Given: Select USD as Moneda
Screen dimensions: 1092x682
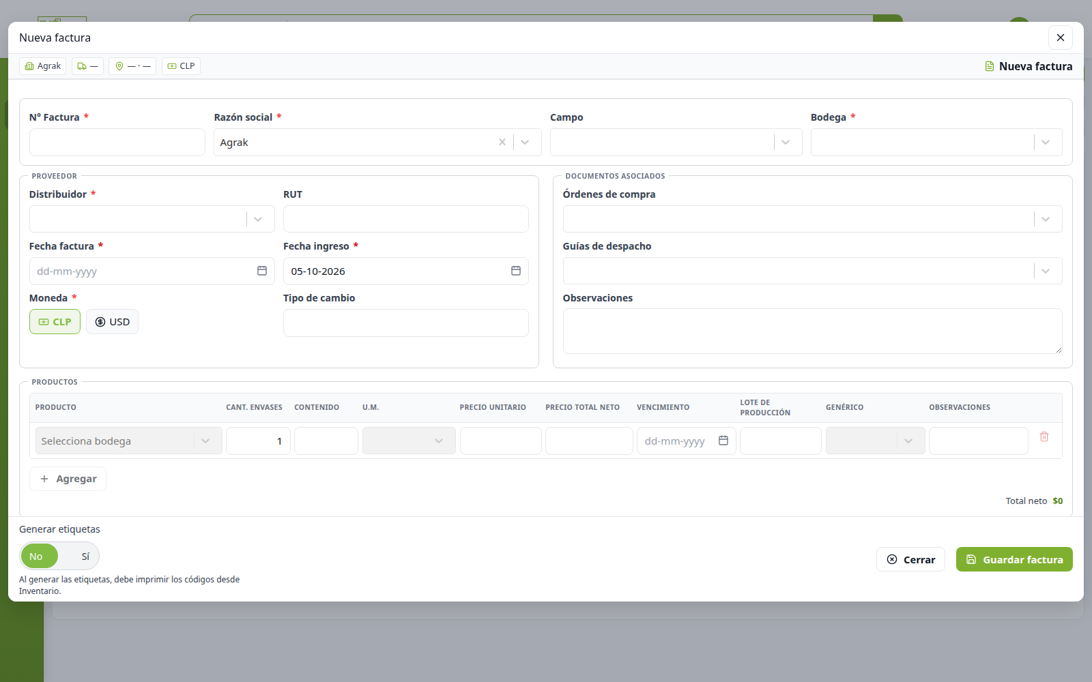Looking at the screenshot, I should tap(112, 322).
